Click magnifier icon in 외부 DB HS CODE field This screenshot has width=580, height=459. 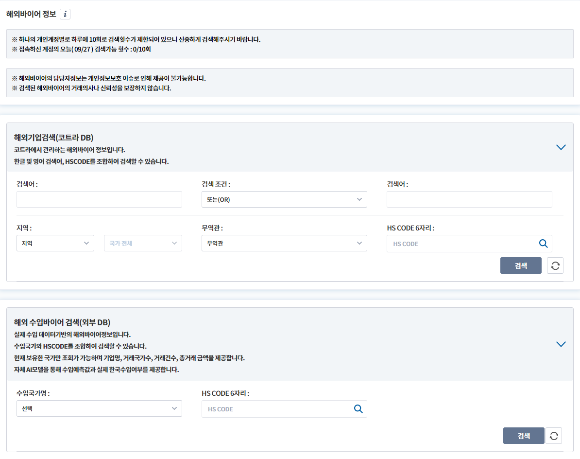pos(358,409)
